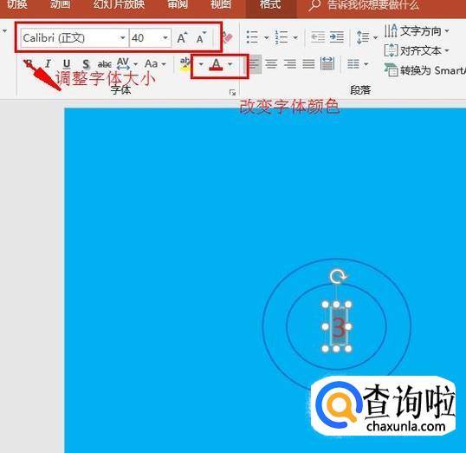Click the Decrease Font Size icon
The width and height of the screenshot is (466, 453).
[x=202, y=37]
